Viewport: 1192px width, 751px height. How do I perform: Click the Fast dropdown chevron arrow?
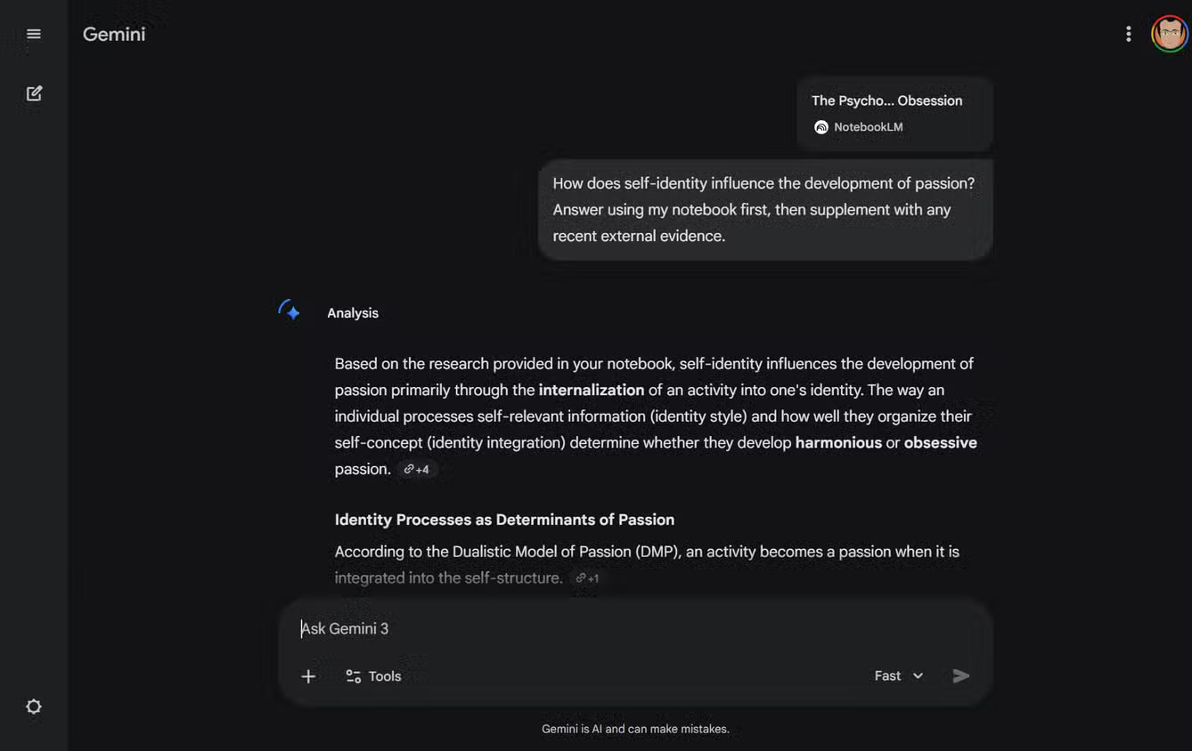[918, 676]
